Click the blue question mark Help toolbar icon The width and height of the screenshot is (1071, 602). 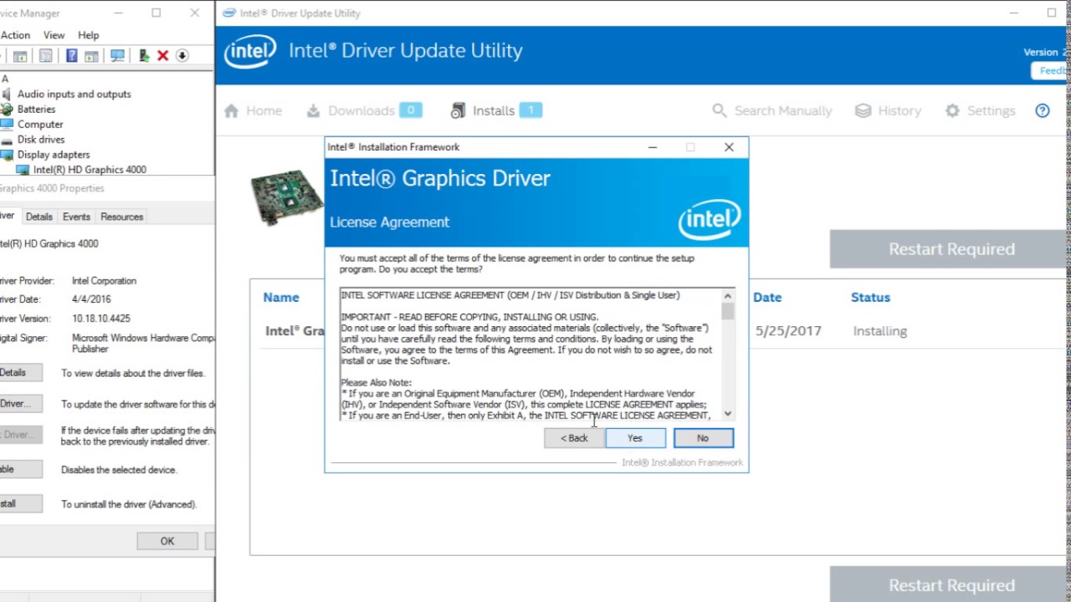coord(72,56)
